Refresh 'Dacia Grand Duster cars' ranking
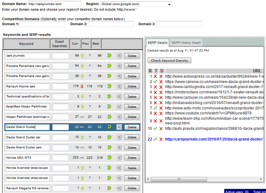The height and width of the screenshot is (193, 266). [109, 147]
